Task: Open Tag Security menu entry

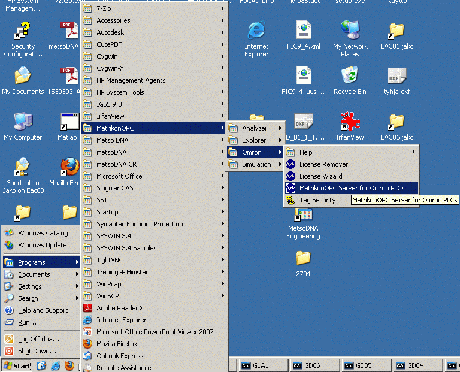Action: click(317, 200)
